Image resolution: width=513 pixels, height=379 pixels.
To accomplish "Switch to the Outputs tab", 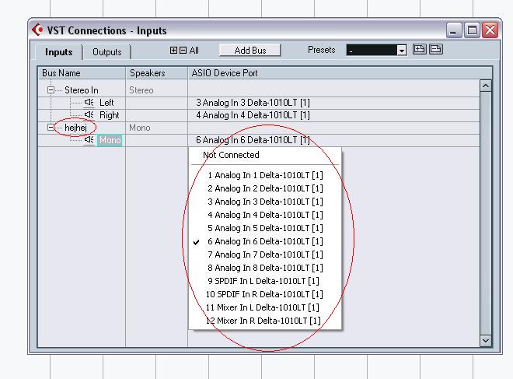I will [106, 52].
